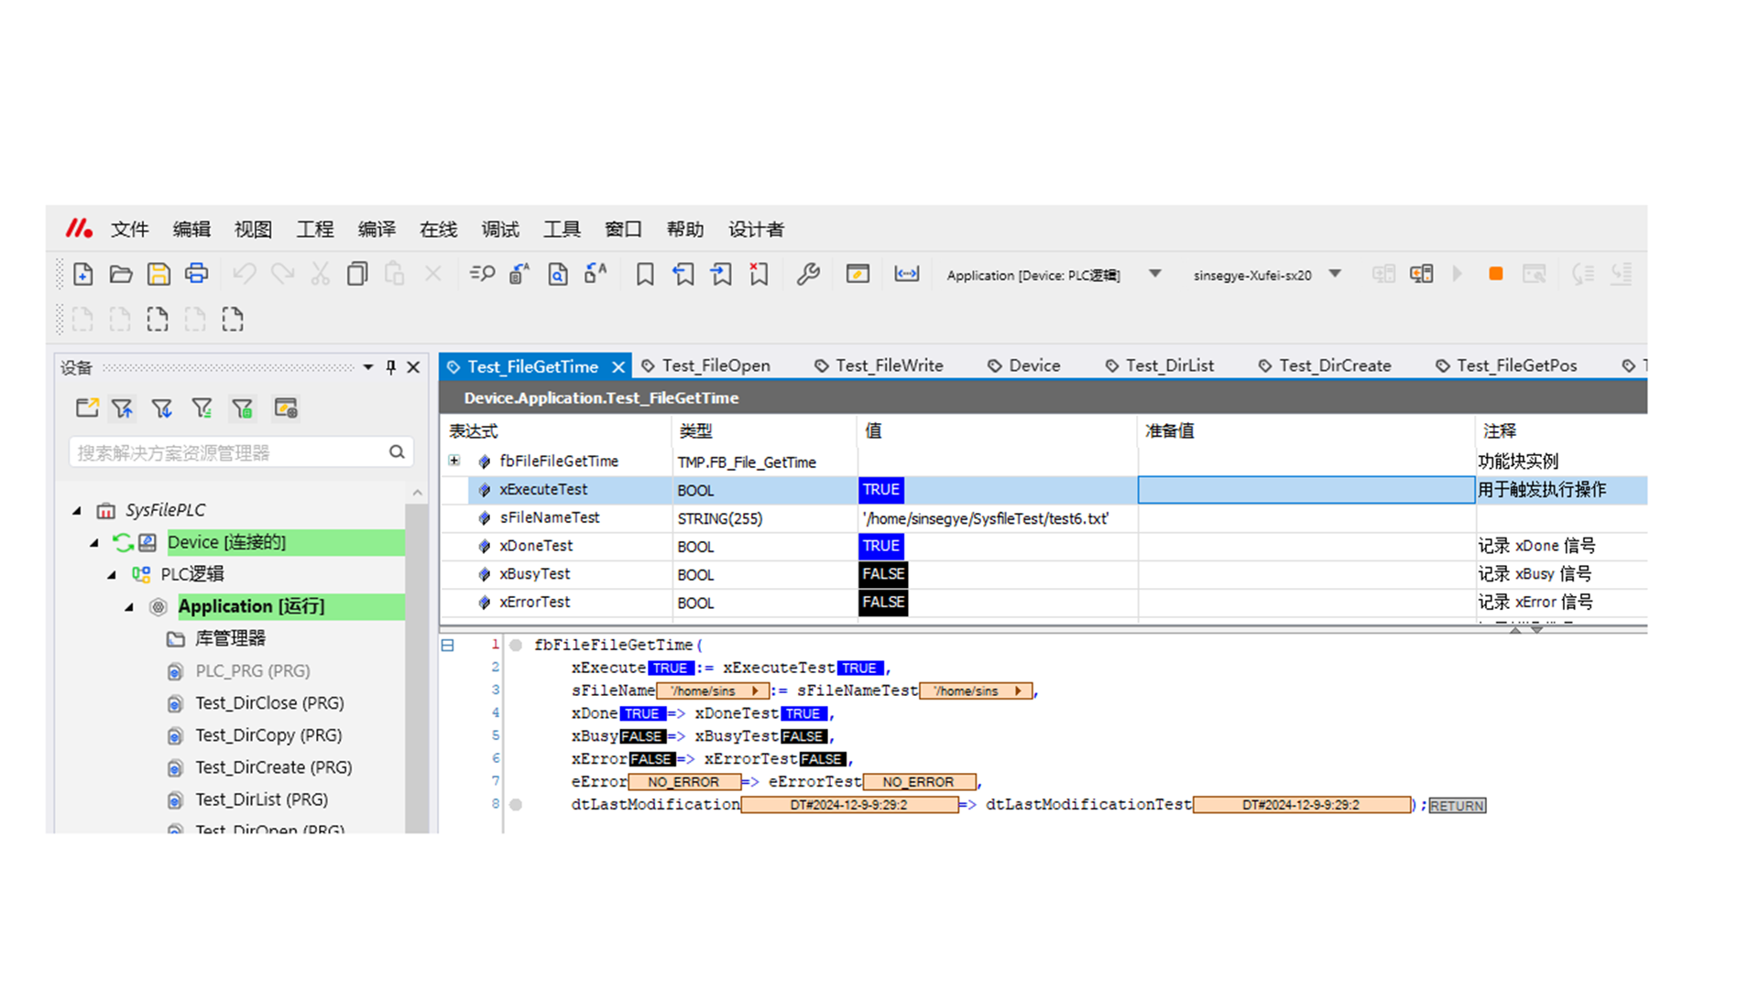Select Test_DirCreate (PRG) in the tree
The width and height of the screenshot is (1759, 989).
273,767
